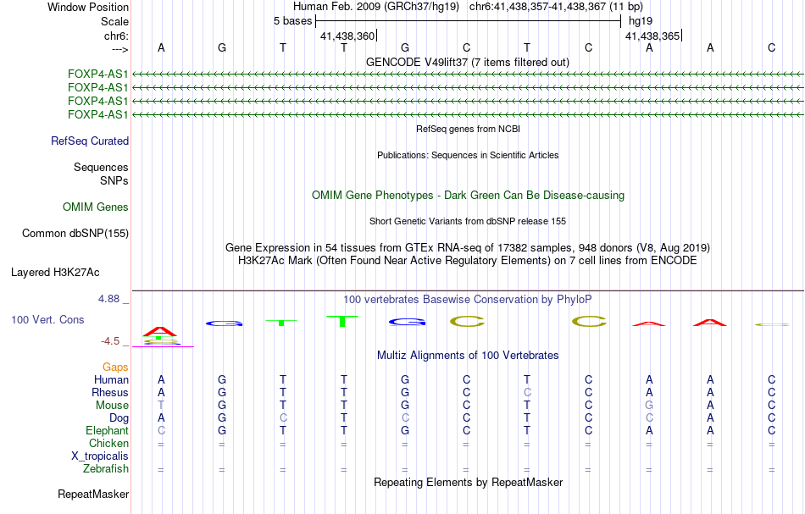Click H3K27Ac Mark track title
This screenshot has width=805, height=514.
click(467, 261)
